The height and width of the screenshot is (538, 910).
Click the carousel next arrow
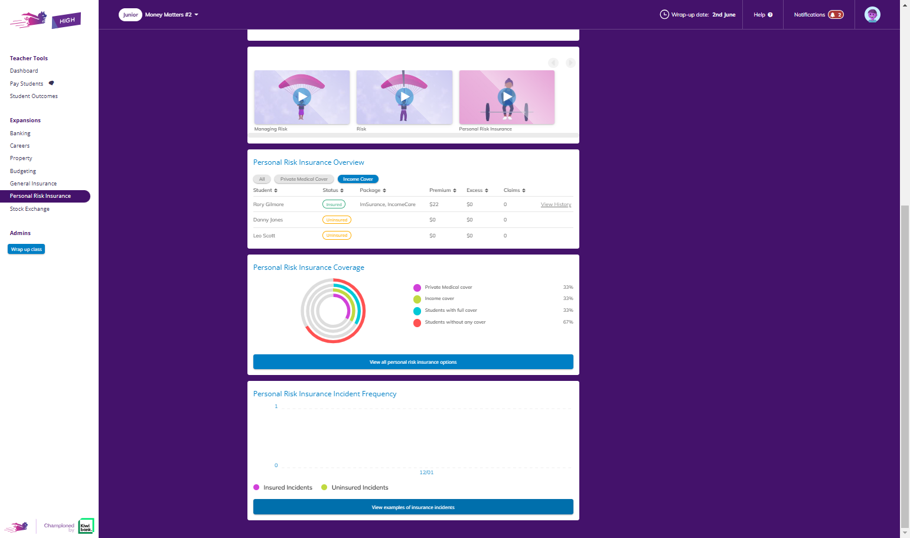[570, 63]
